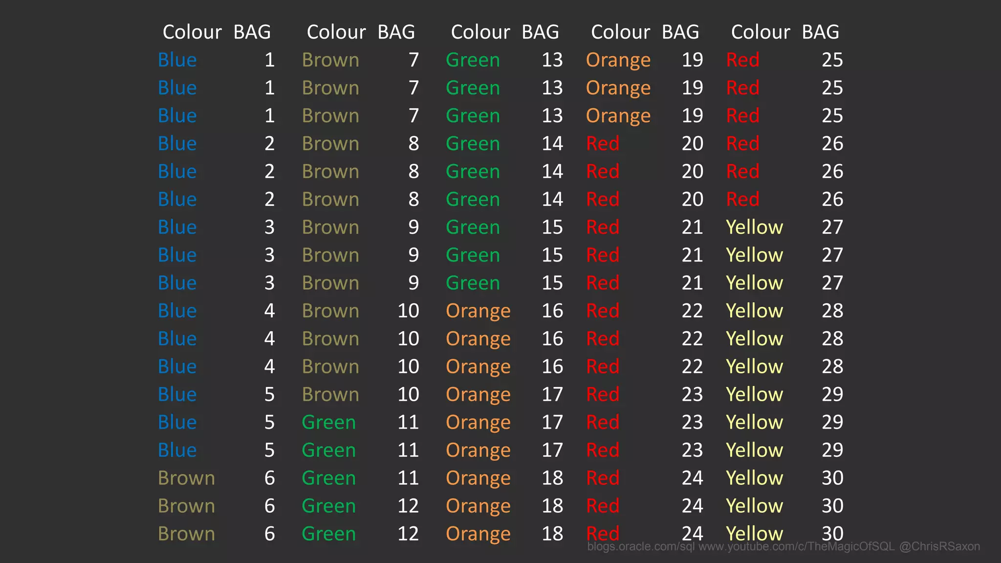1001x563 pixels.
Task: Select the BAG header above the value 1
Action: (252, 32)
